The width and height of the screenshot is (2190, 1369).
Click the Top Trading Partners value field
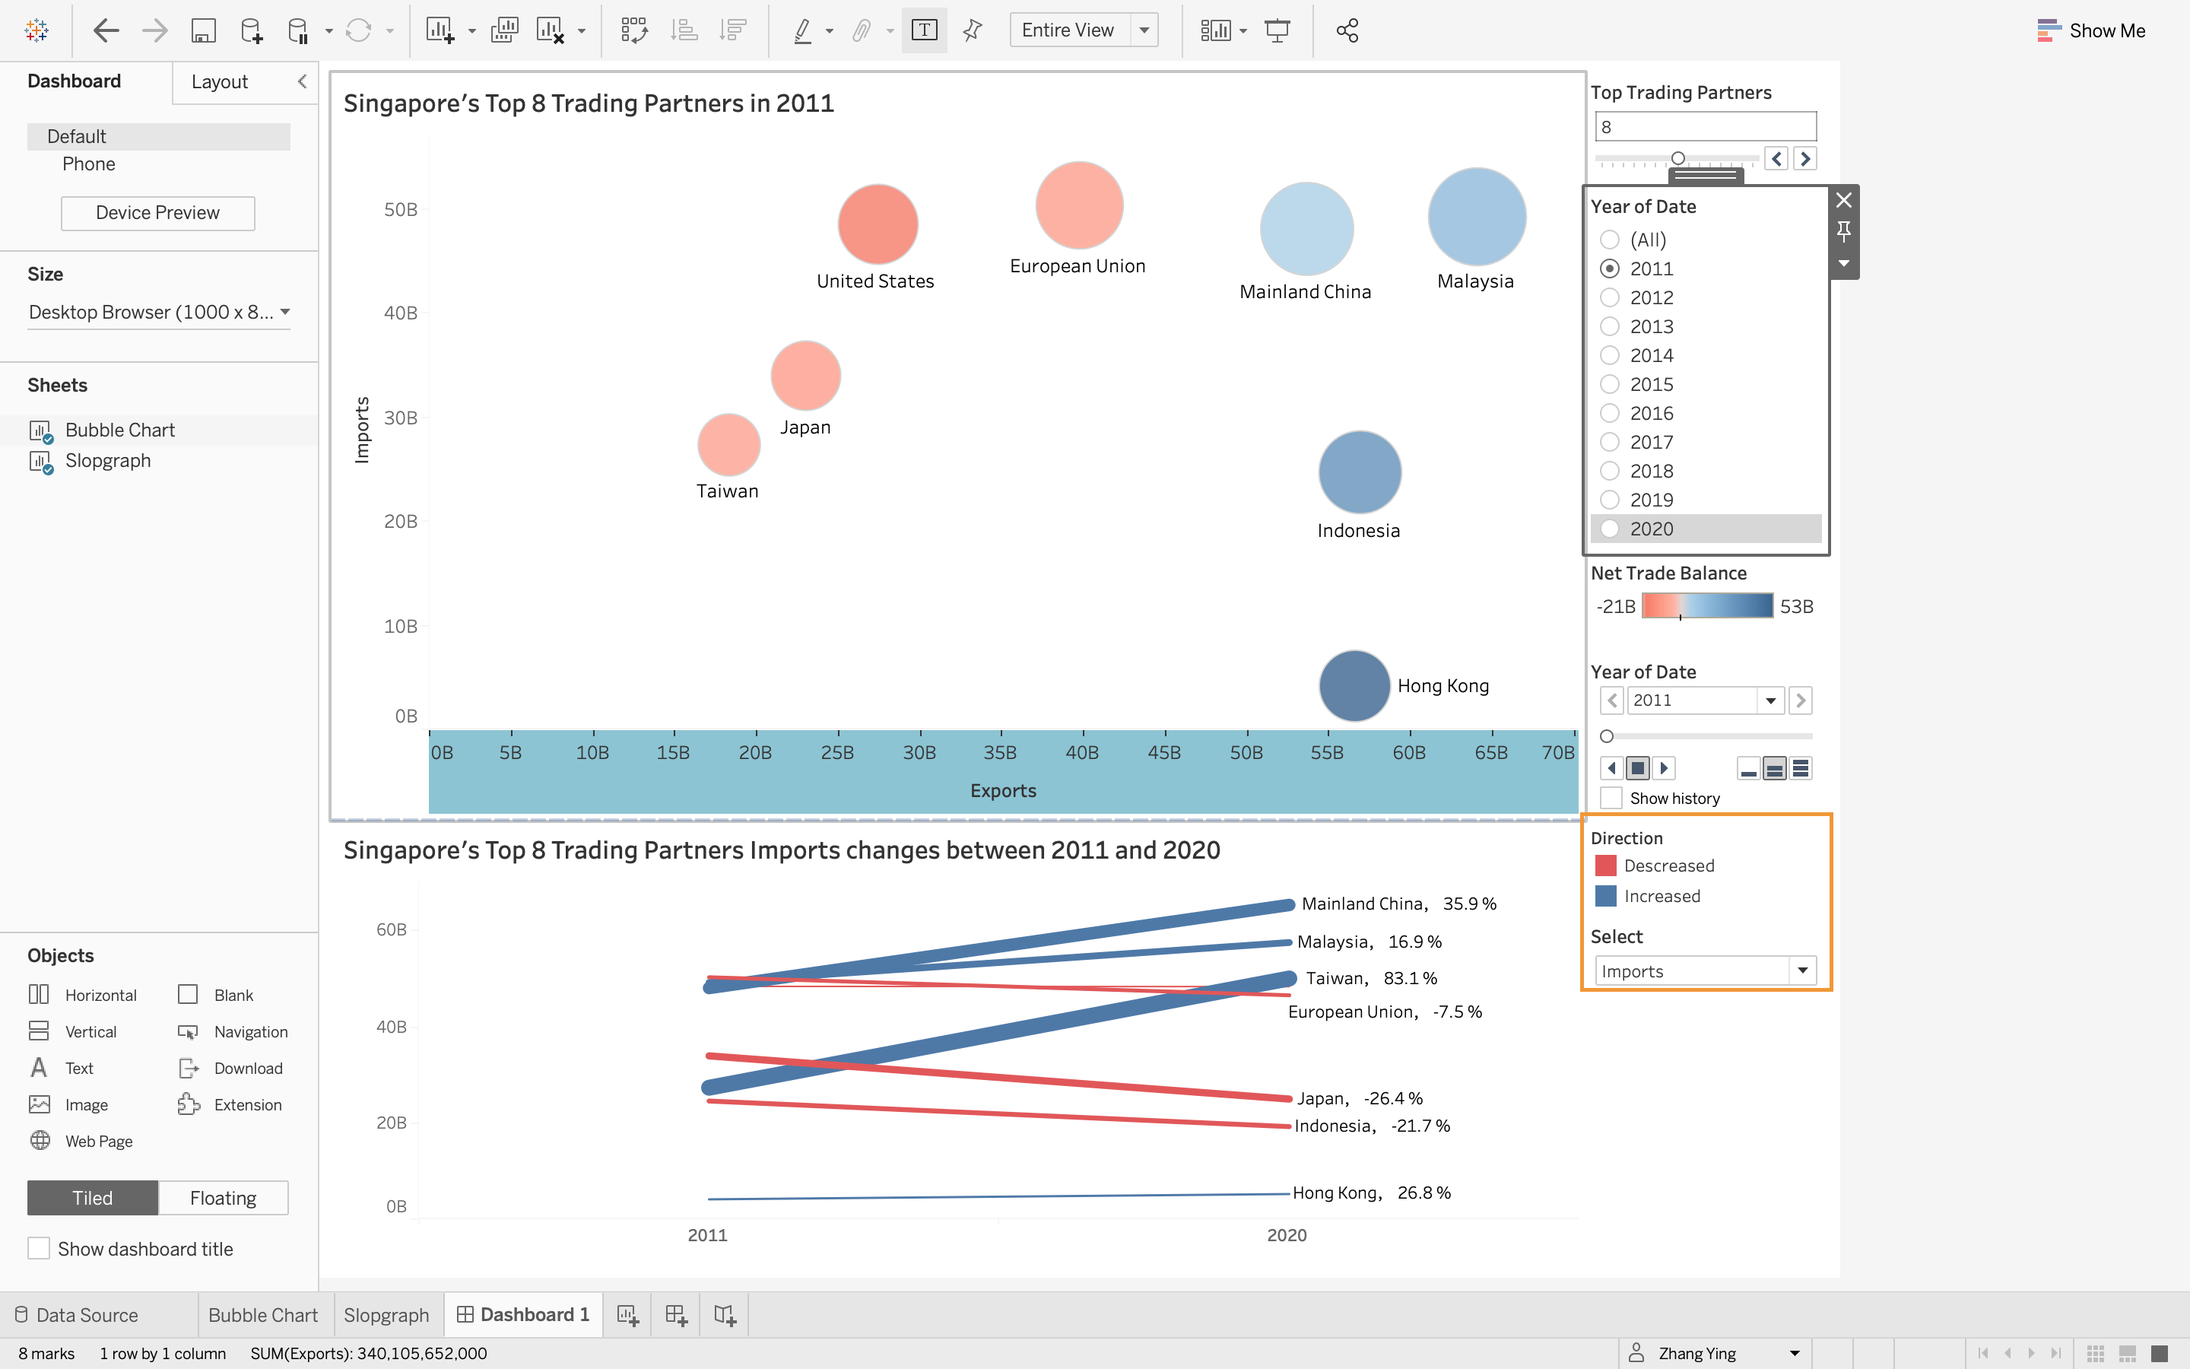tap(1705, 127)
